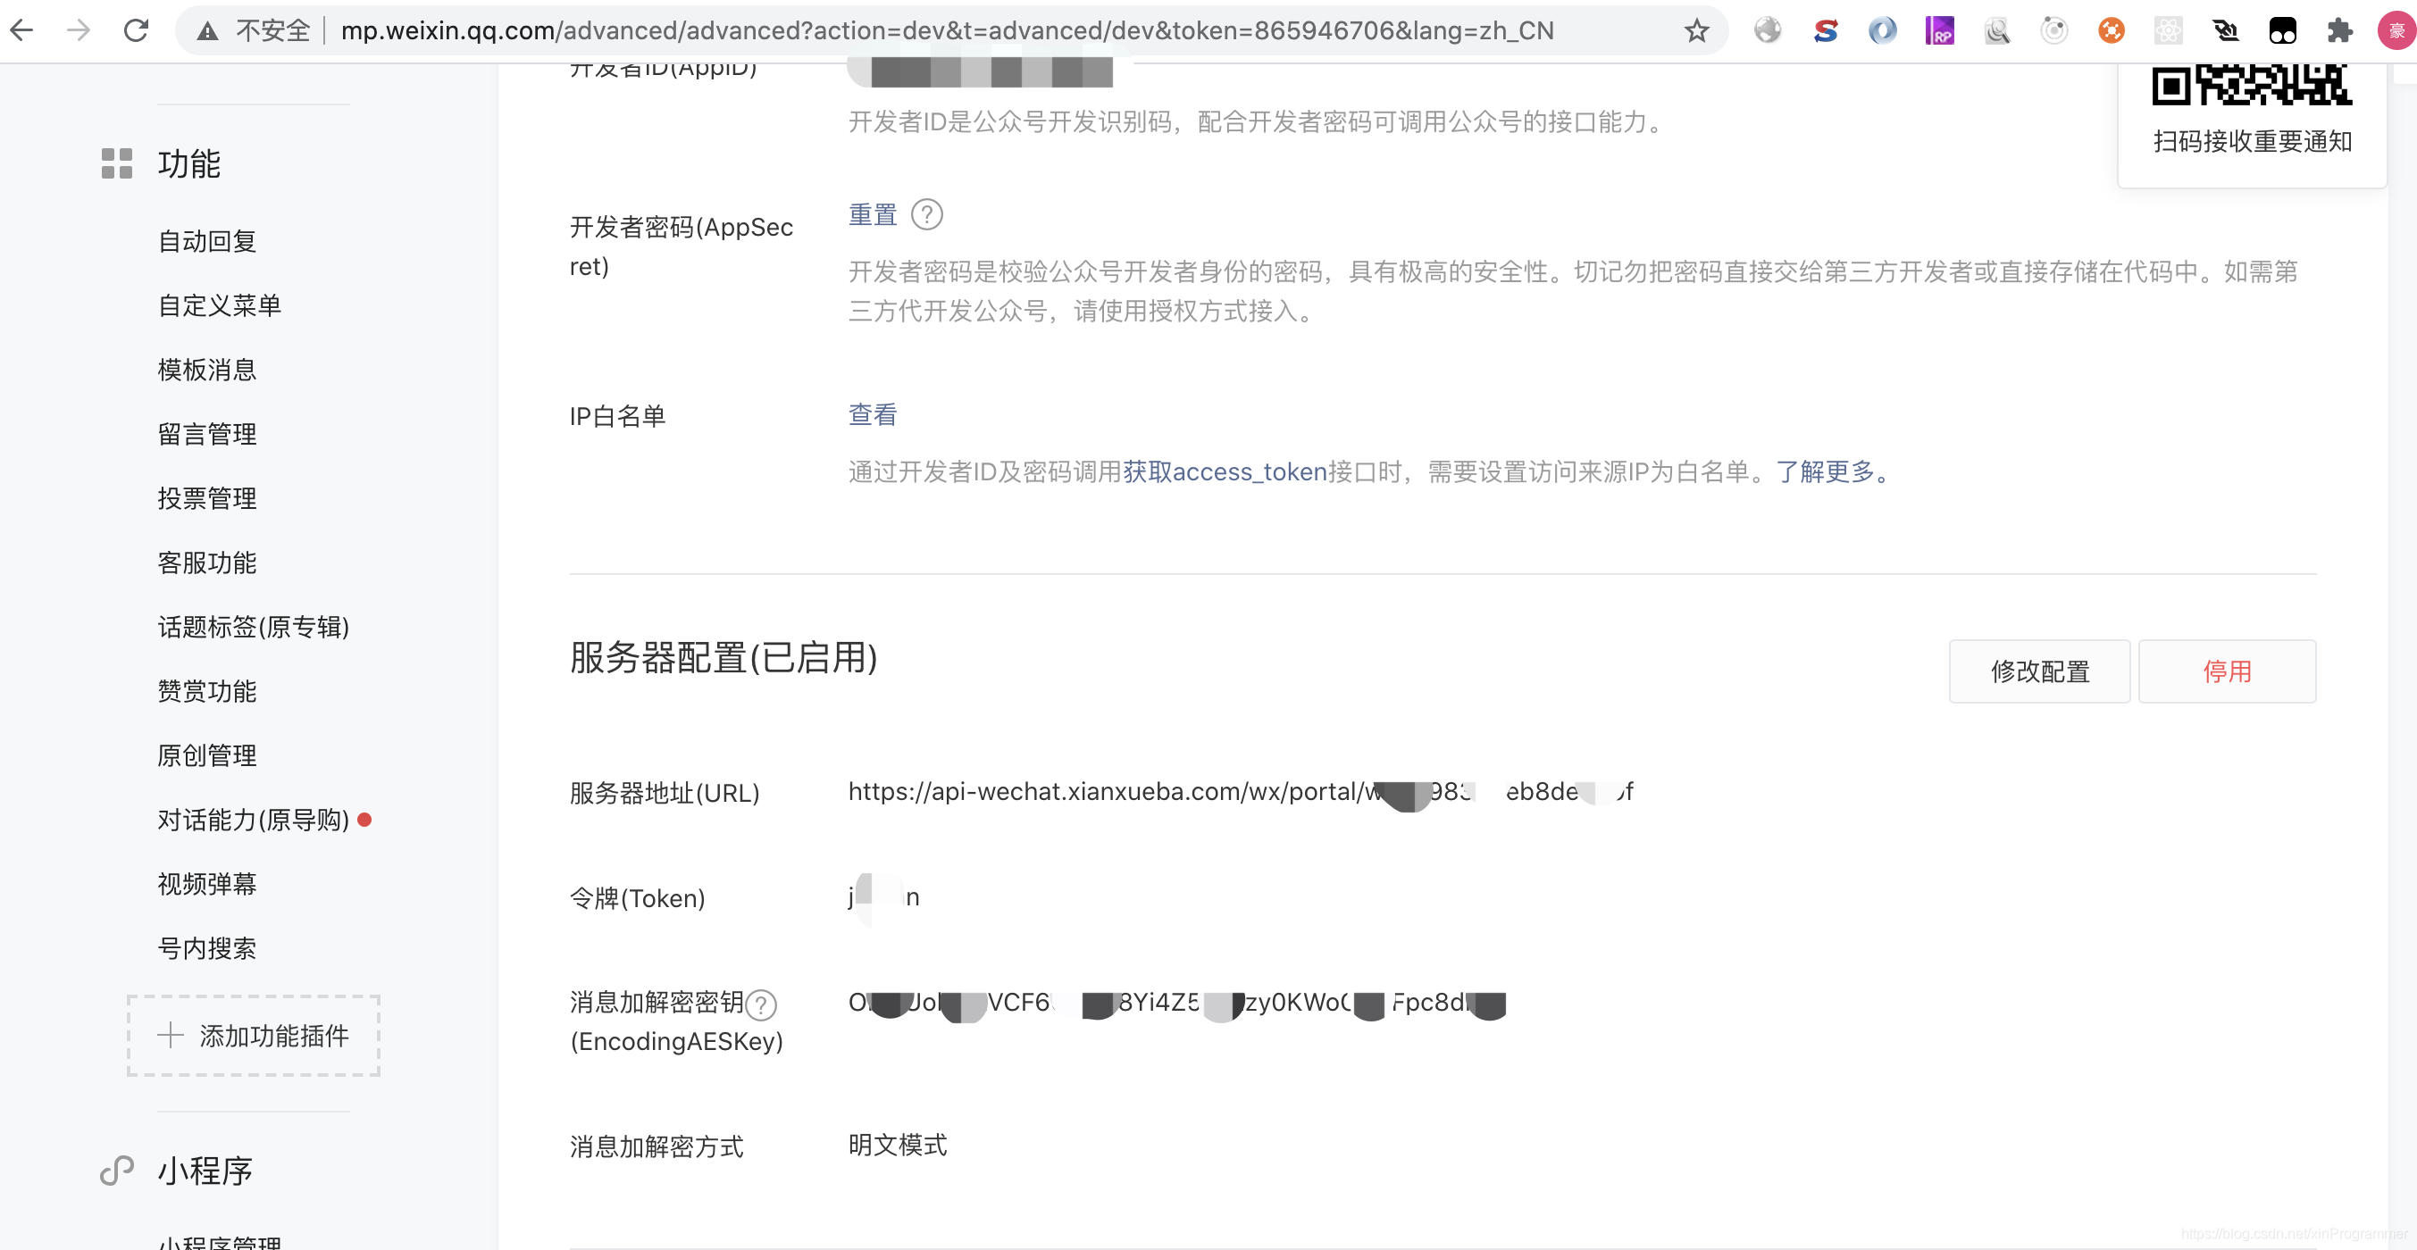Bookmark page with star icon
The image size is (2417, 1250).
click(1696, 31)
